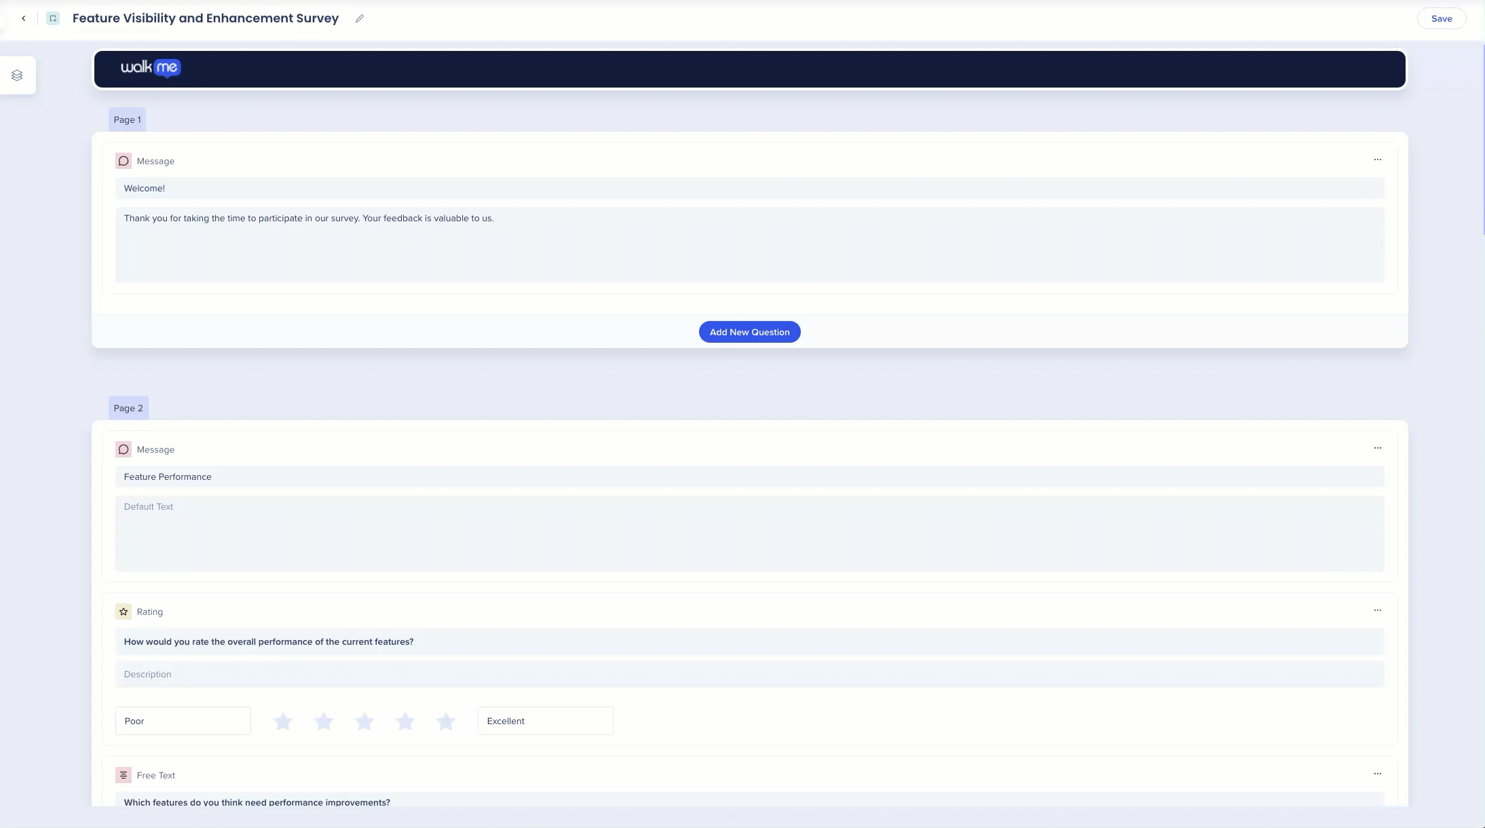Click the survey type icon beside title
Screen dimensions: 1485x828
click(x=53, y=18)
